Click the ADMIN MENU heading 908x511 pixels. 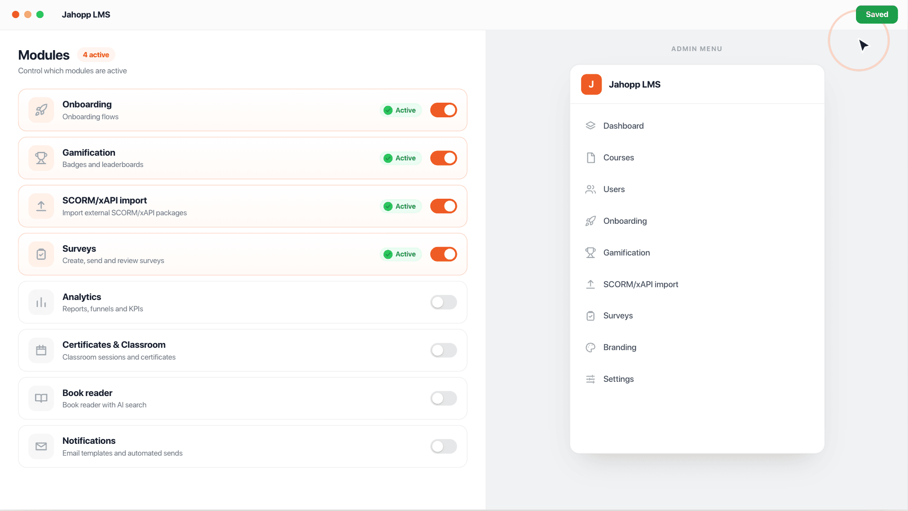tap(697, 49)
